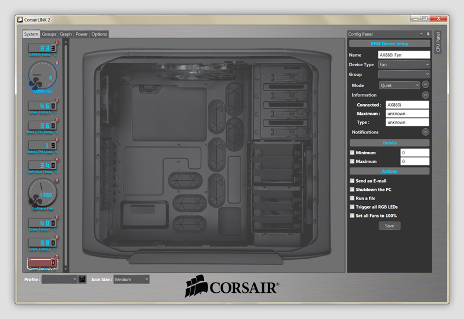Switch to the System tab
This screenshot has height=319, width=464.
[31, 34]
